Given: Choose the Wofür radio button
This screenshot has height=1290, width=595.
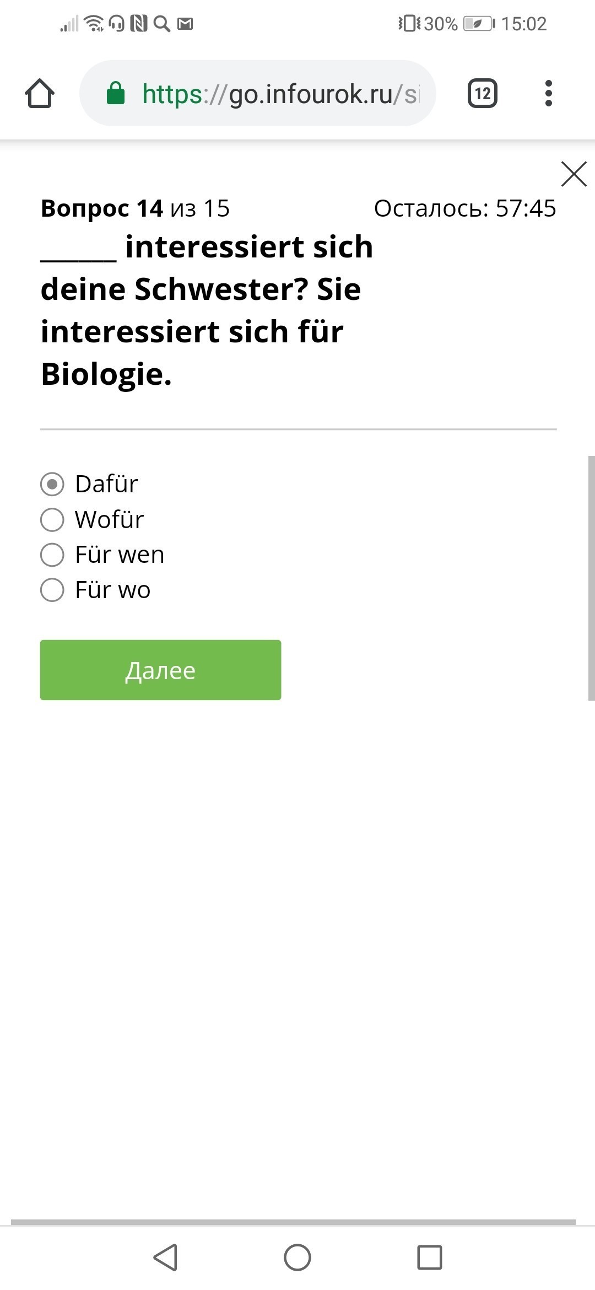Looking at the screenshot, I should 52,520.
